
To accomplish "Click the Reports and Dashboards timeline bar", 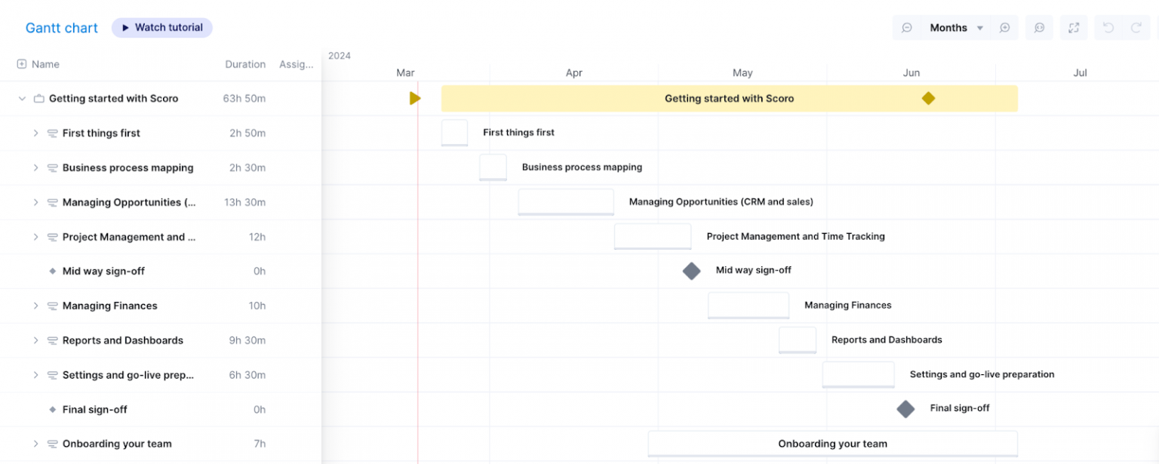I will [798, 340].
